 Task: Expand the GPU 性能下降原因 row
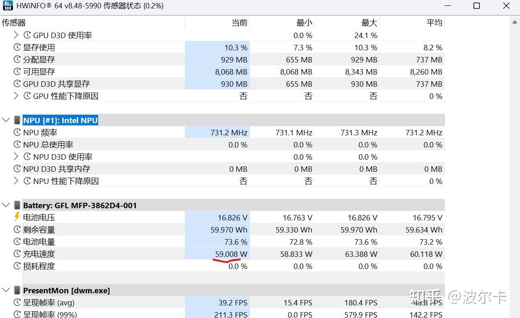16,96
